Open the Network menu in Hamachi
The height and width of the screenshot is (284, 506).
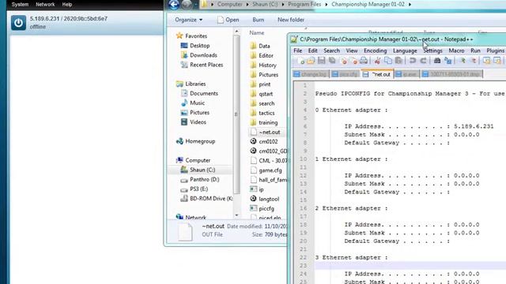coord(45,5)
